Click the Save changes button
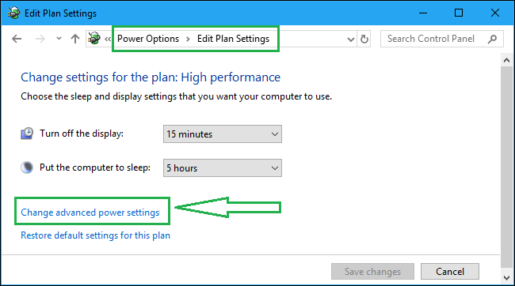The image size is (515, 286). 372,271
